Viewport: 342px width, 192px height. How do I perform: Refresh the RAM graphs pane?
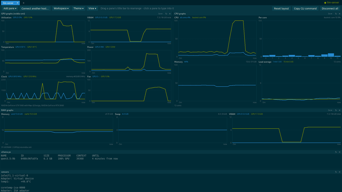coord(336,110)
